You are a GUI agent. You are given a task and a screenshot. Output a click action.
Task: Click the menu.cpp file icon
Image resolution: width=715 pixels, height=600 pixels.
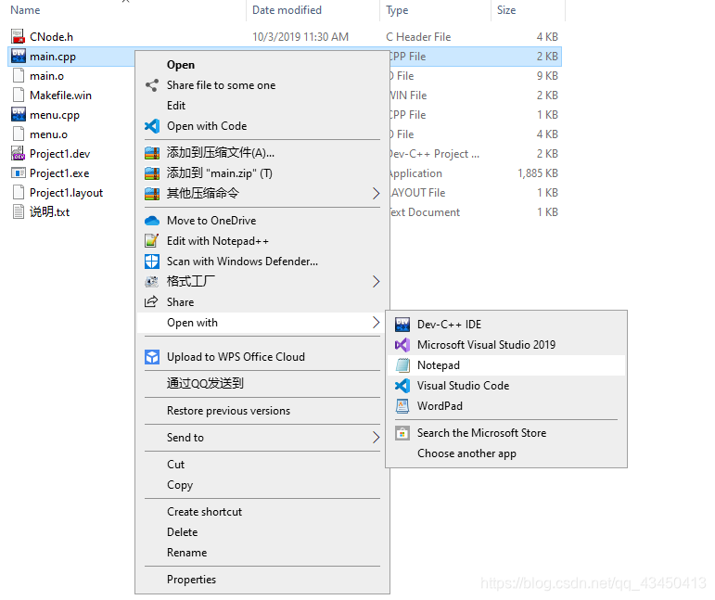pyautogui.click(x=18, y=114)
